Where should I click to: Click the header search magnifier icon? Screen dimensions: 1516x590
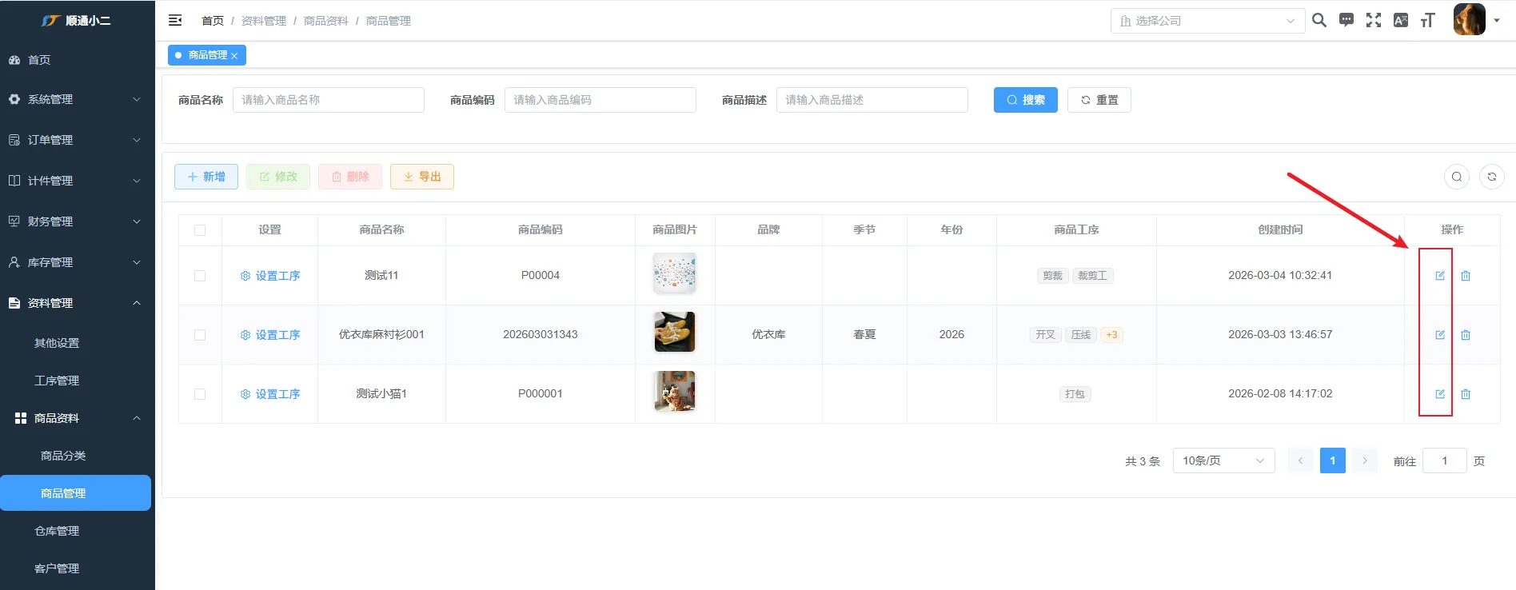point(1319,21)
